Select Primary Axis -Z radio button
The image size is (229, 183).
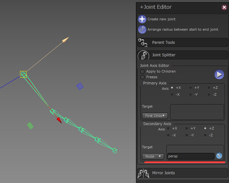click(209, 94)
